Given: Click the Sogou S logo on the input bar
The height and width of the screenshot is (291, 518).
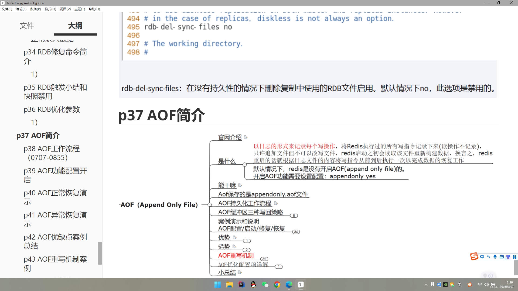Looking at the screenshot, I should pos(474,257).
